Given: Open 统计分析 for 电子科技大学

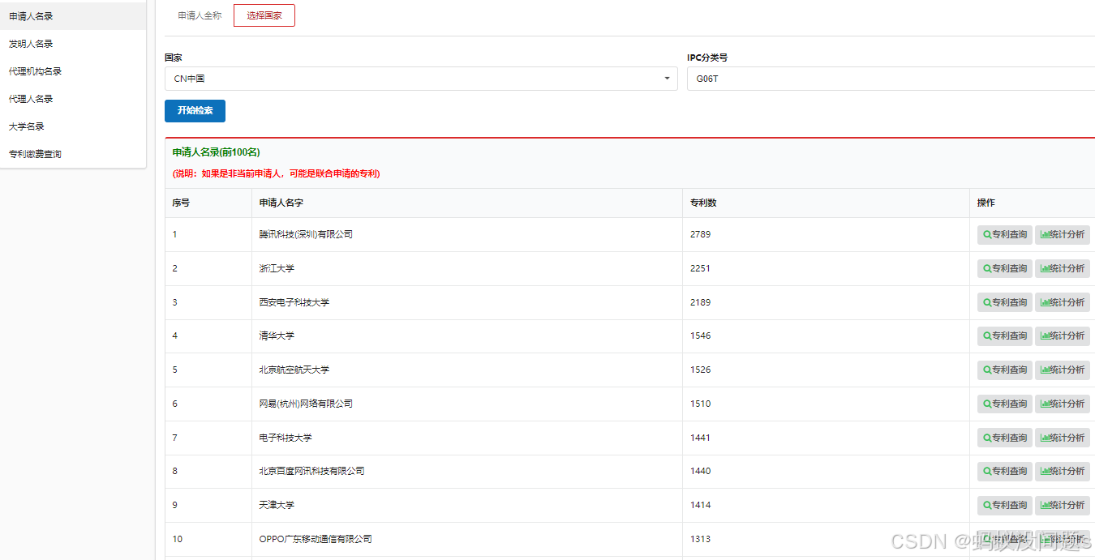Looking at the screenshot, I should click(x=1062, y=438).
